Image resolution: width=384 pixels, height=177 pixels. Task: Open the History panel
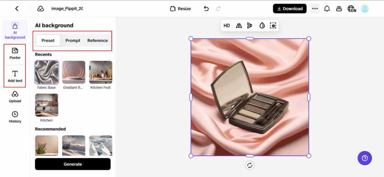tap(15, 117)
